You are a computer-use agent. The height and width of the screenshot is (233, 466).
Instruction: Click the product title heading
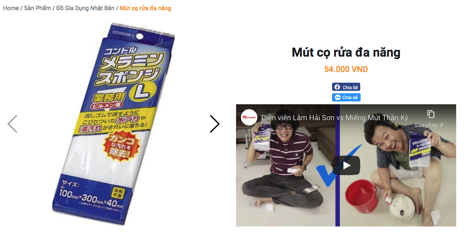(346, 53)
